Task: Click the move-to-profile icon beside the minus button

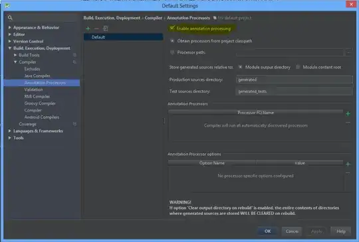Action: [x=105, y=29]
